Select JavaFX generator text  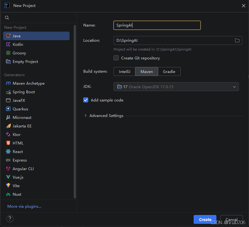[x=19, y=101]
